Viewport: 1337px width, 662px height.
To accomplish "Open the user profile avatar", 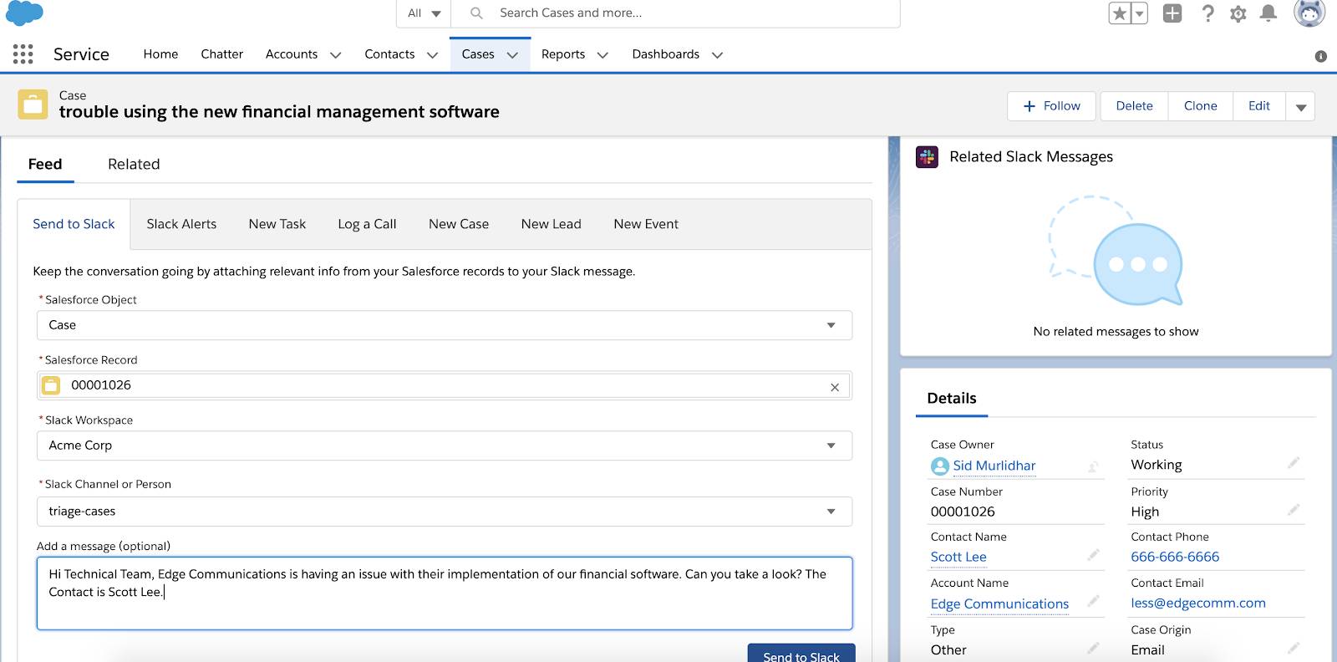I will [1309, 13].
